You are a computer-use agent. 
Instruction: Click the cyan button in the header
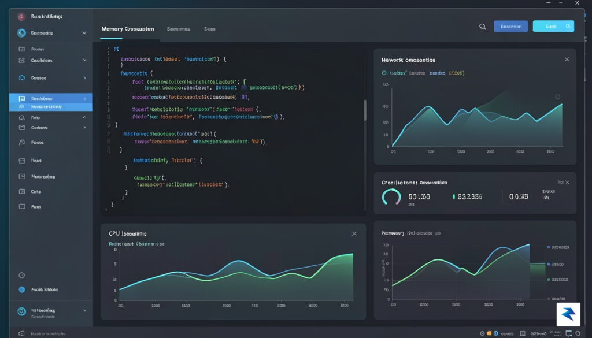(x=553, y=27)
